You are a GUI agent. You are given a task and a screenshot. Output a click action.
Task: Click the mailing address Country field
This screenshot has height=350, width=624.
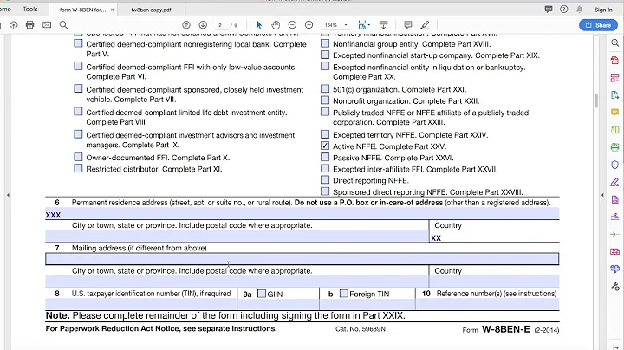pyautogui.click(x=494, y=282)
